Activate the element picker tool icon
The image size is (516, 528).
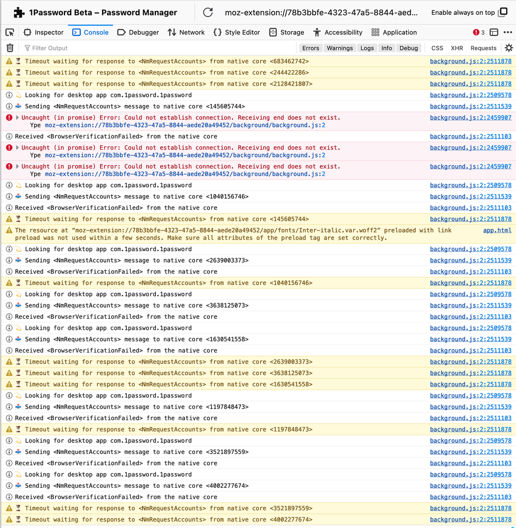click(x=10, y=32)
